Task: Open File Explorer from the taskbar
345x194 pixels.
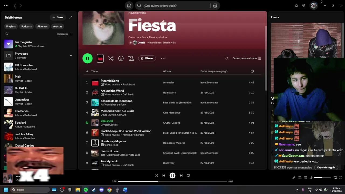Action: 78,190
